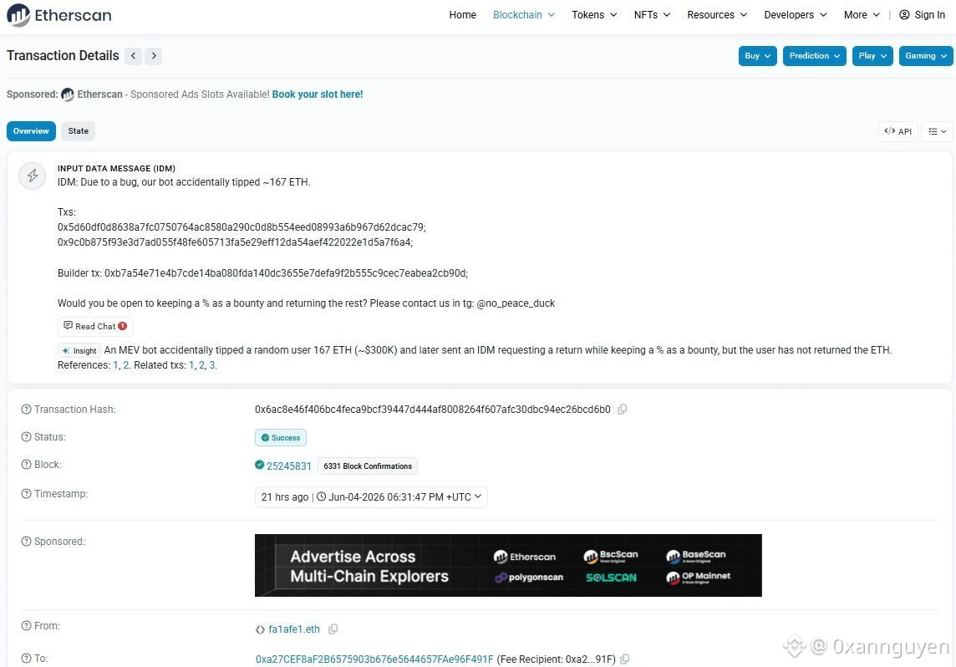This screenshot has height=667, width=956.
Task: Click the Insight badge
Action: click(x=79, y=350)
